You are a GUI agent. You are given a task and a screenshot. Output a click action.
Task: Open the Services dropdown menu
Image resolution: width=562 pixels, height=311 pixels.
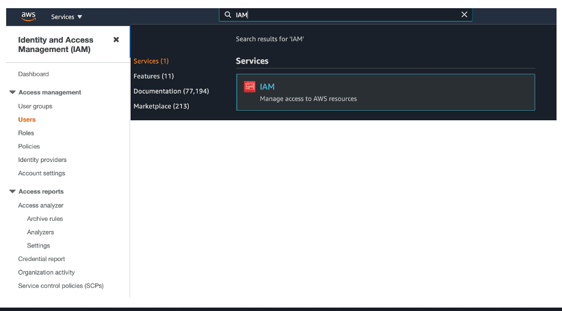click(x=67, y=17)
